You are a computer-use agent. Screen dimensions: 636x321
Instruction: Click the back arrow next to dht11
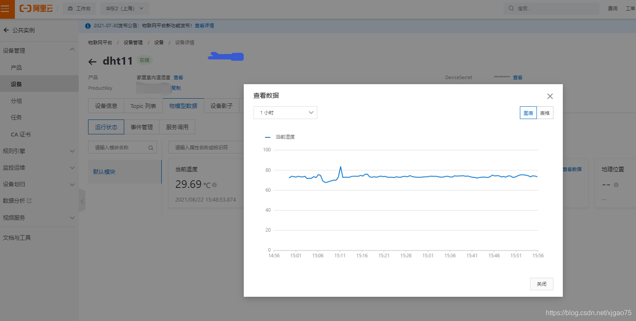pos(92,62)
